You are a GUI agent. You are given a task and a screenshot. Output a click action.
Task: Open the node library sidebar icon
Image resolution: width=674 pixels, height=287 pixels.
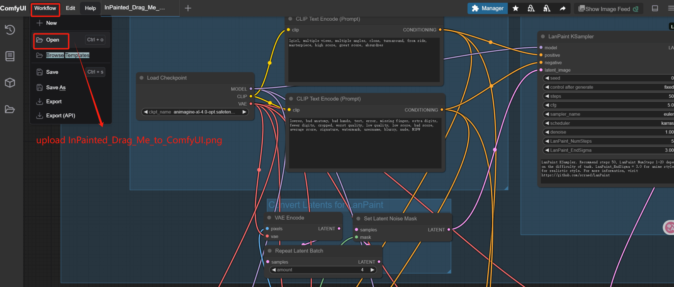coord(10,56)
